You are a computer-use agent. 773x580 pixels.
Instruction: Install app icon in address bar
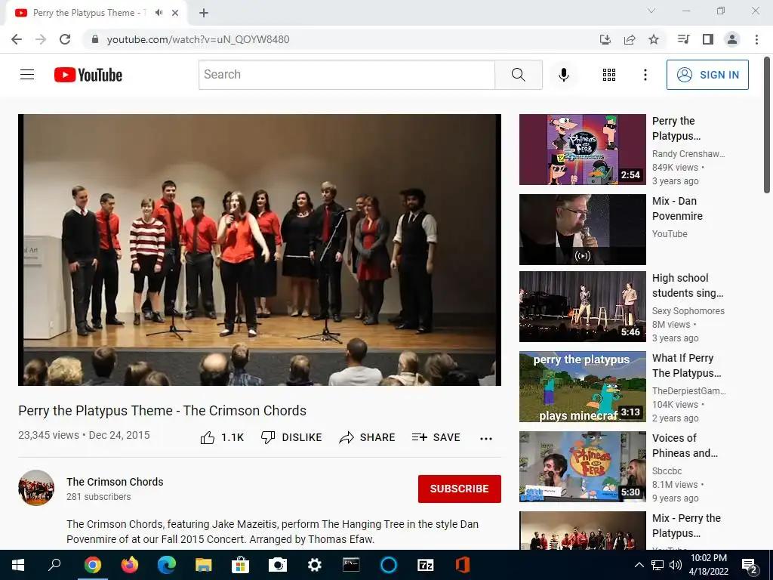pos(605,39)
